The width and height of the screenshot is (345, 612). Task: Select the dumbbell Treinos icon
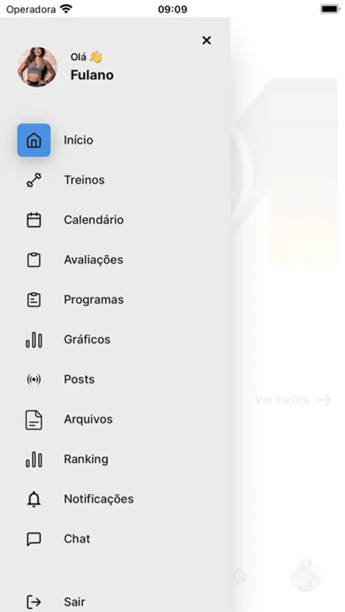coord(33,180)
